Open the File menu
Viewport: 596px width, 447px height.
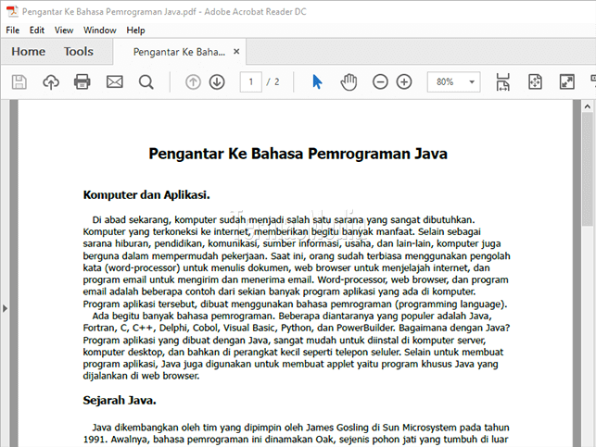[13, 31]
